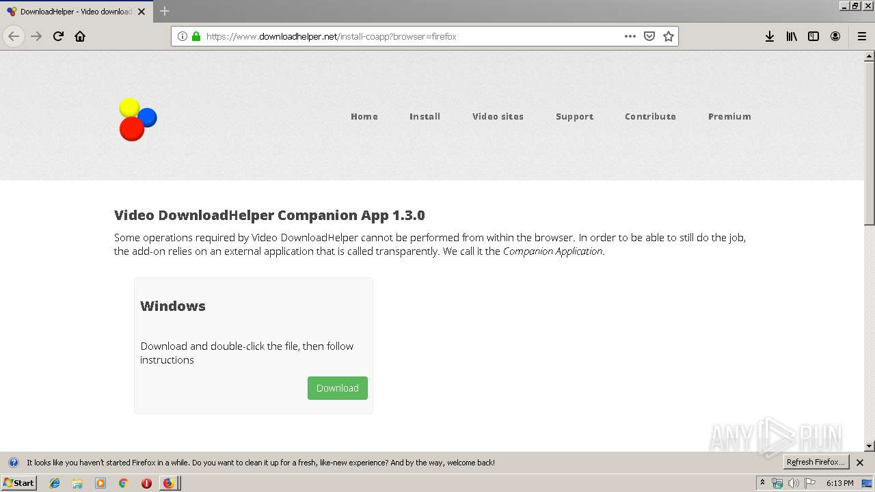Open the Contribute menu item
Viewport: 875px width, 492px height.
(650, 116)
